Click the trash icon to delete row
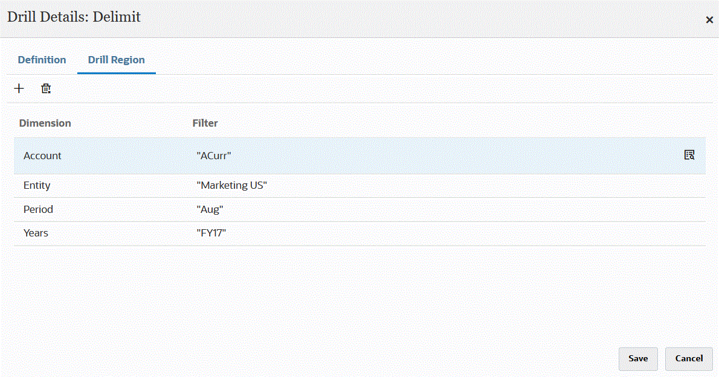The width and height of the screenshot is (719, 377). tap(46, 89)
